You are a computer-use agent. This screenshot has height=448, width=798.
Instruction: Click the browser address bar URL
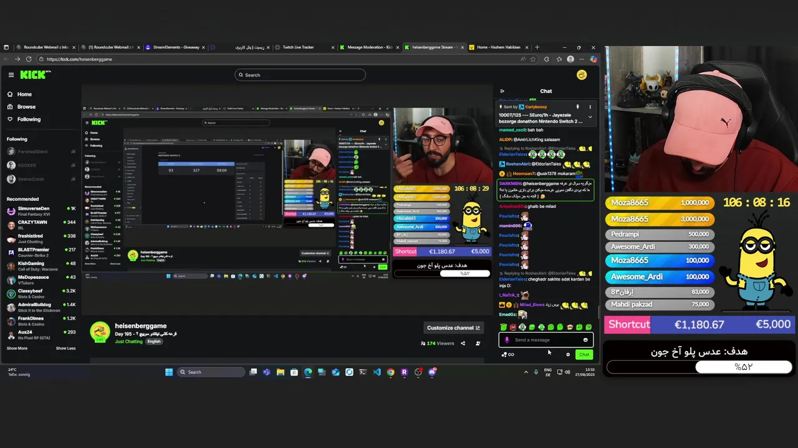coord(79,59)
